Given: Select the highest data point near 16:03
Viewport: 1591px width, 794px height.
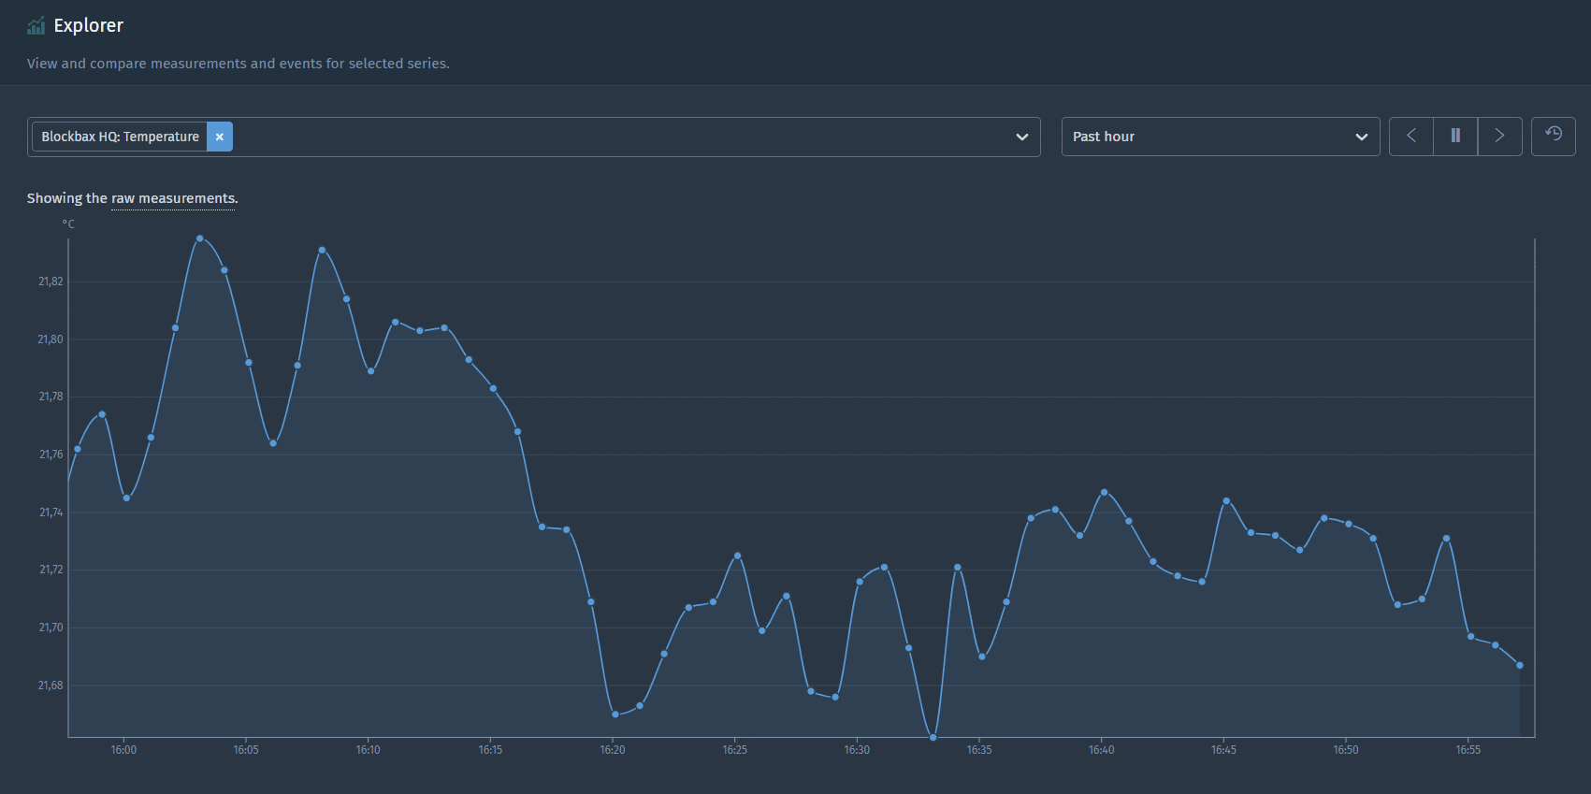Looking at the screenshot, I should pos(200,238).
